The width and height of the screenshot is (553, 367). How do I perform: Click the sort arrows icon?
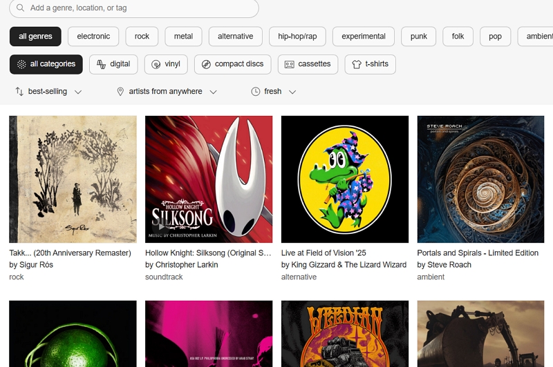19,92
